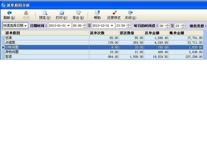Click the start time 00:00 spinner
Viewport: 207px width, 164px height.
coord(85,26)
